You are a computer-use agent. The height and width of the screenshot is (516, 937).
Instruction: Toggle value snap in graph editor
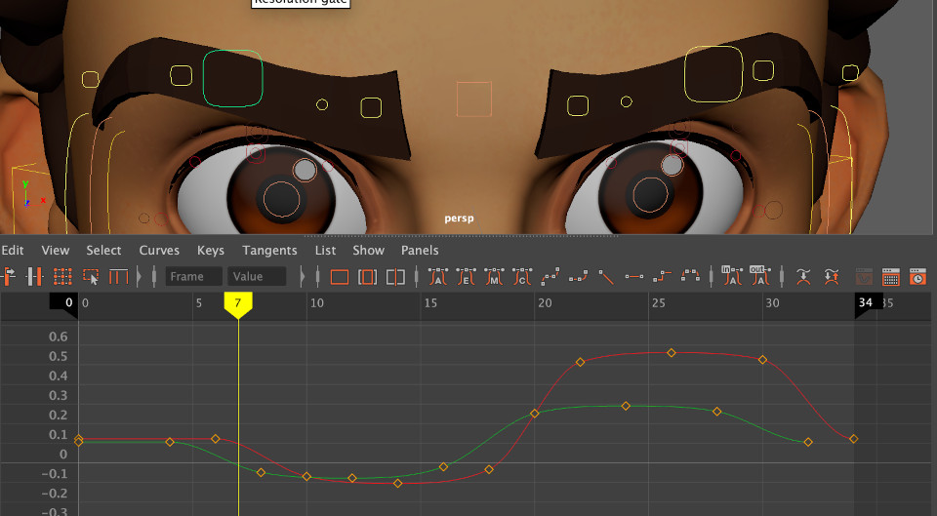point(832,277)
